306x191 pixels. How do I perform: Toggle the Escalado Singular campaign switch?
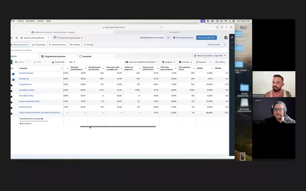pyautogui.click(x=12, y=74)
